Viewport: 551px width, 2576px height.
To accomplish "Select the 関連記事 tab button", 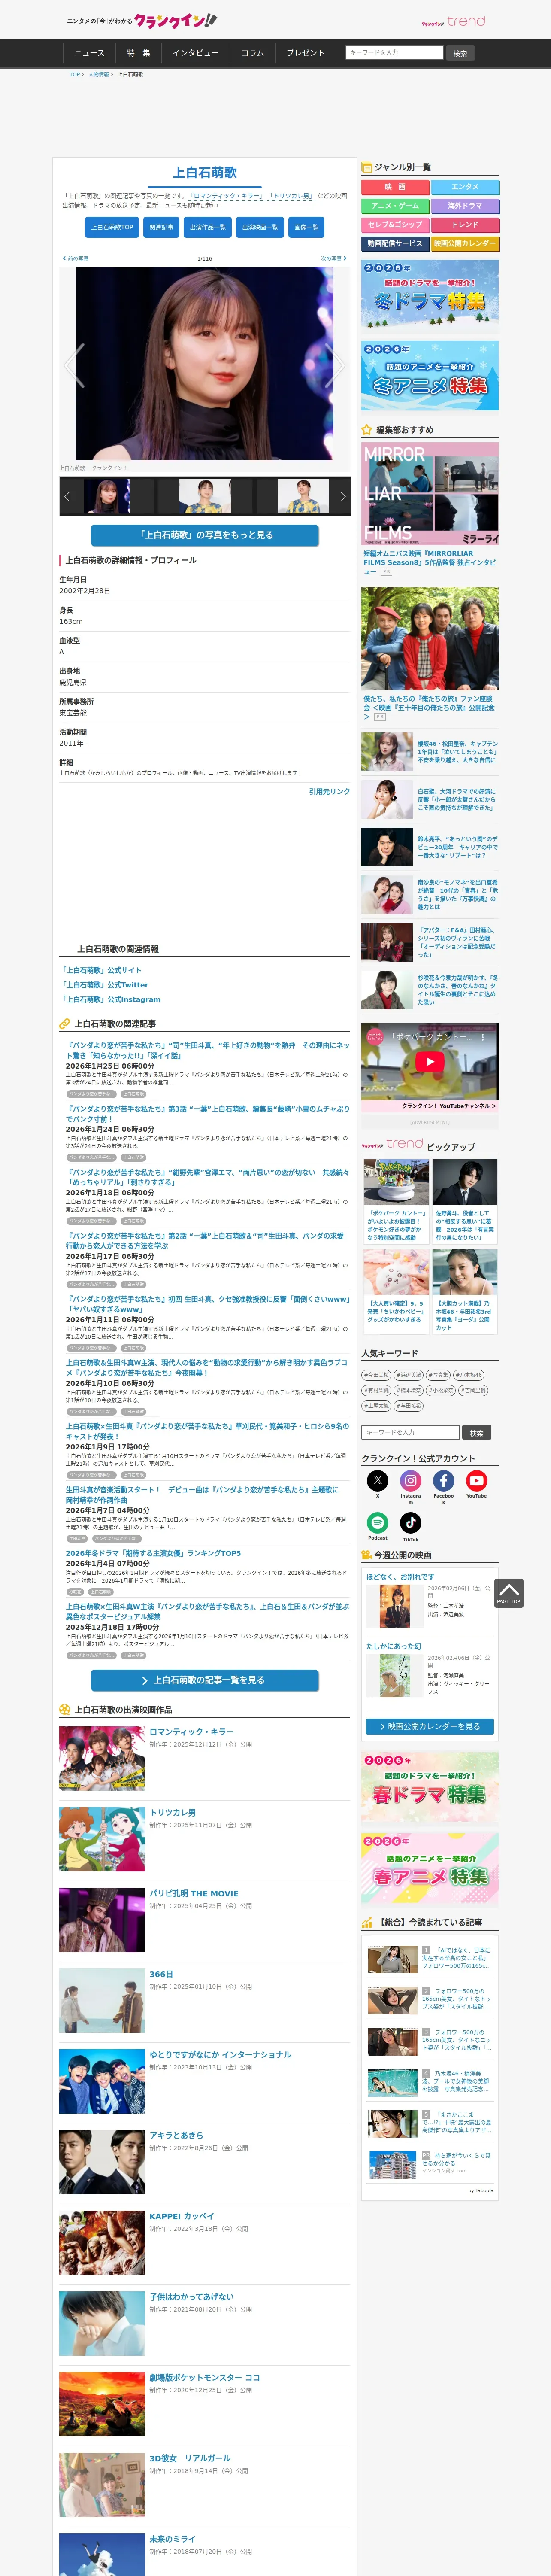I will [161, 227].
